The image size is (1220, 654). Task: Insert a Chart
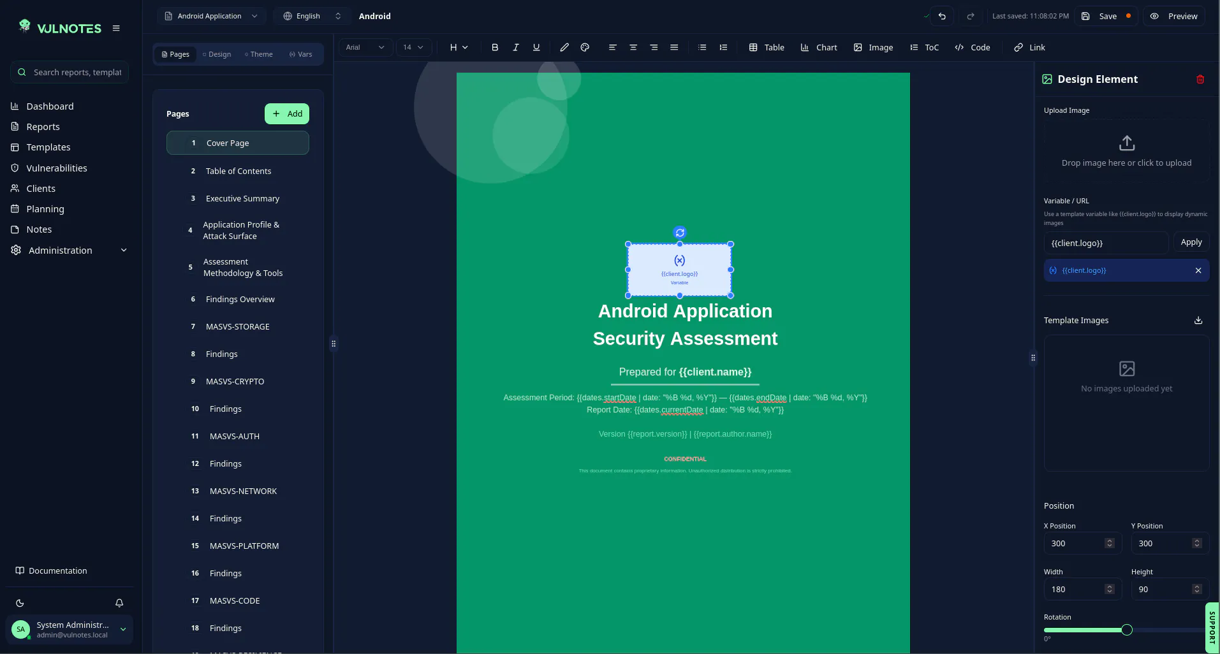[x=819, y=47]
